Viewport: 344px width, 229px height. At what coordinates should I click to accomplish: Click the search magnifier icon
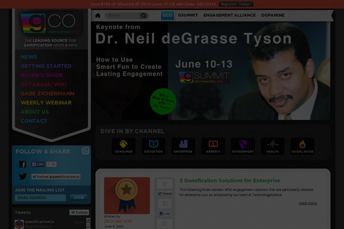(x=143, y=15)
